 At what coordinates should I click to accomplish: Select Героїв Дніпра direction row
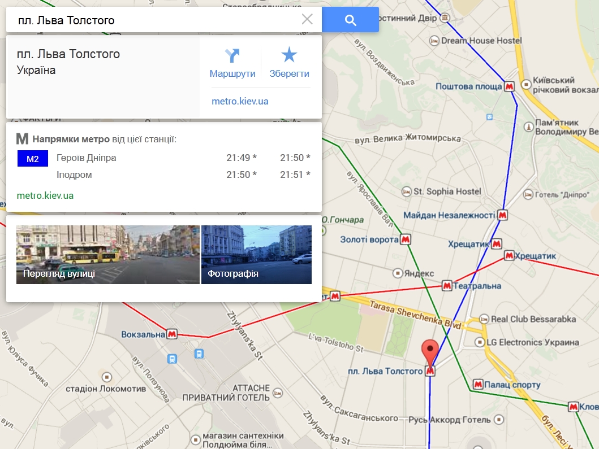pyautogui.click(x=164, y=158)
